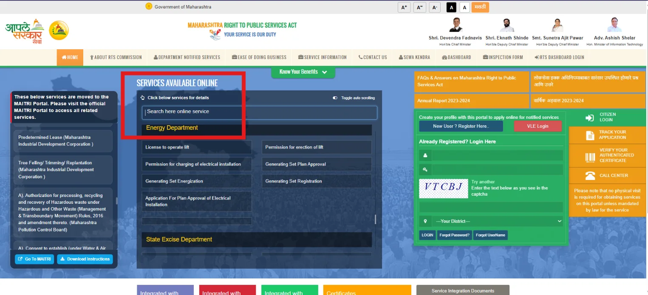Viewport: 648px width, 295px height.
Task: Click the Call Center telephone icon
Action: [590, 175]
